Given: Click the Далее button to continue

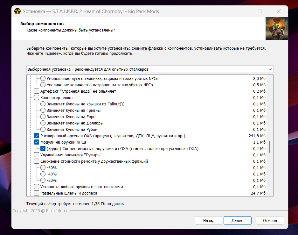Looking at the screenshot, I should (x=237, y=220).
